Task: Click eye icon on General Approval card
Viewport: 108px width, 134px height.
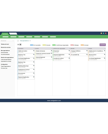Action: click(52, 57)
